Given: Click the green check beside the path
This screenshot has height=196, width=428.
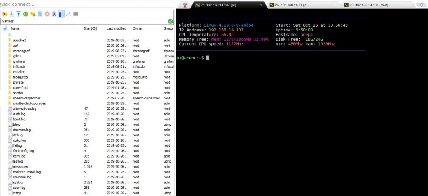Looking at the screenshot, I should (170, 21).
